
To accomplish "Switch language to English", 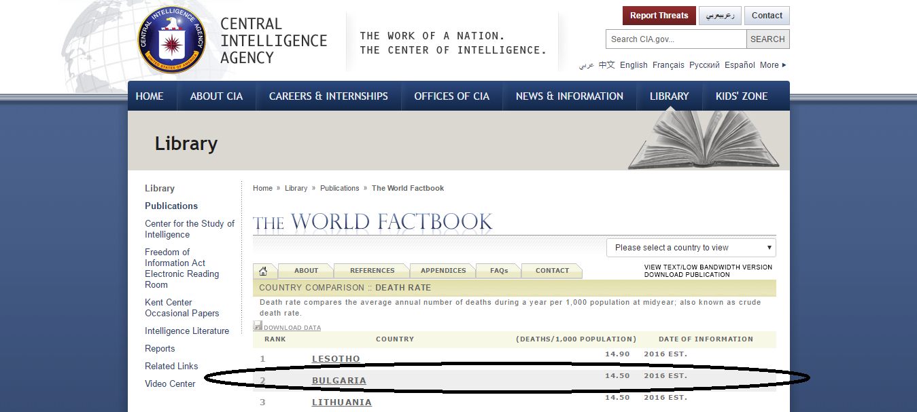I will (x=634, y=65).
